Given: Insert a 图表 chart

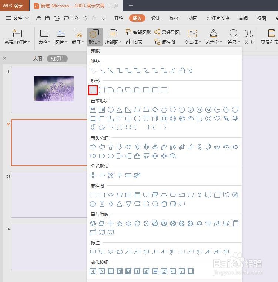Looking at the screenshot, I should tap(134, 42).
